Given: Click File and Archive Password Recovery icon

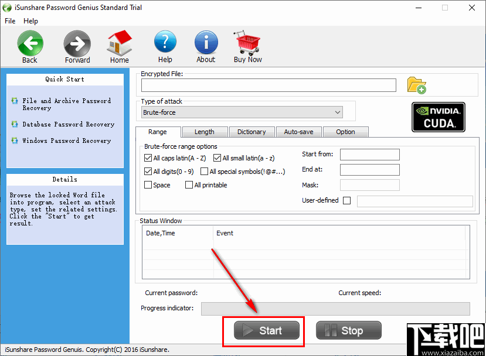Looking at the screenshot, I should (15, 101).
